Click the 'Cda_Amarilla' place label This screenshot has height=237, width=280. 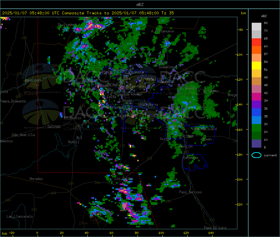pyautogui.click(x=23, y=135)
